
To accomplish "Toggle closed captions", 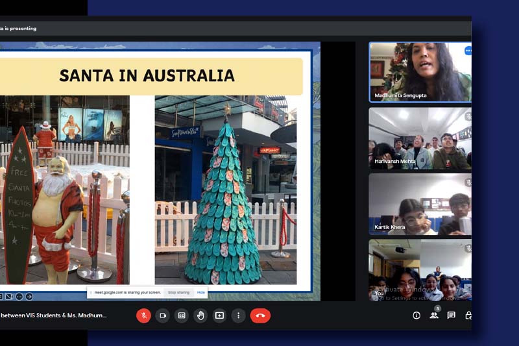I will coord(182,315).
